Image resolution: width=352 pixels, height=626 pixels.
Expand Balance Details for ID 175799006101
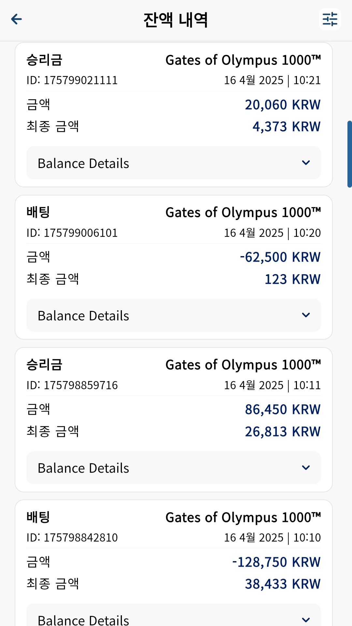click(x=174, y=315)
